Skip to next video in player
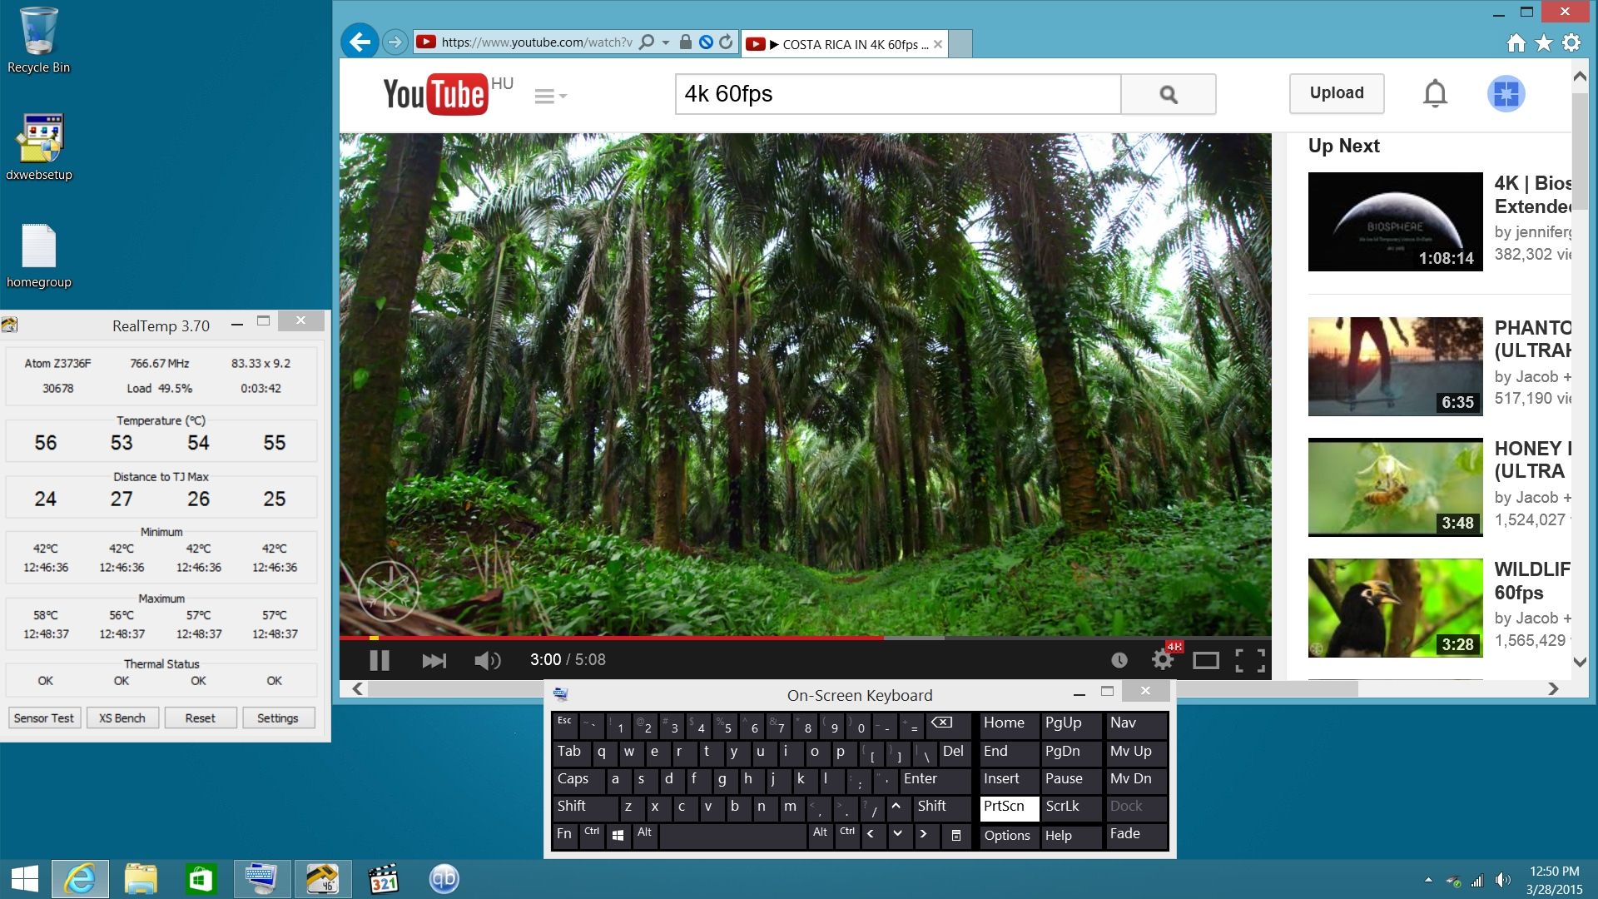 (434, 660)
